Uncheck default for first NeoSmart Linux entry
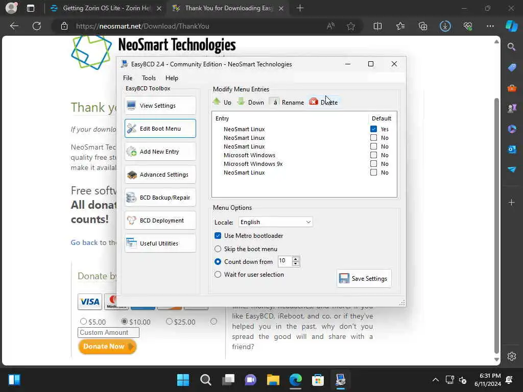This screenshot has width=523, height=392. click(373, 129)
